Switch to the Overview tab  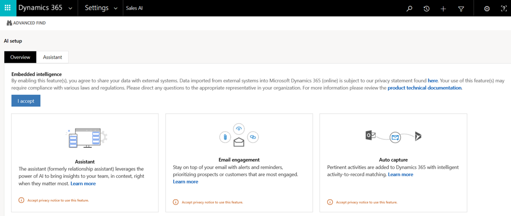20,57
